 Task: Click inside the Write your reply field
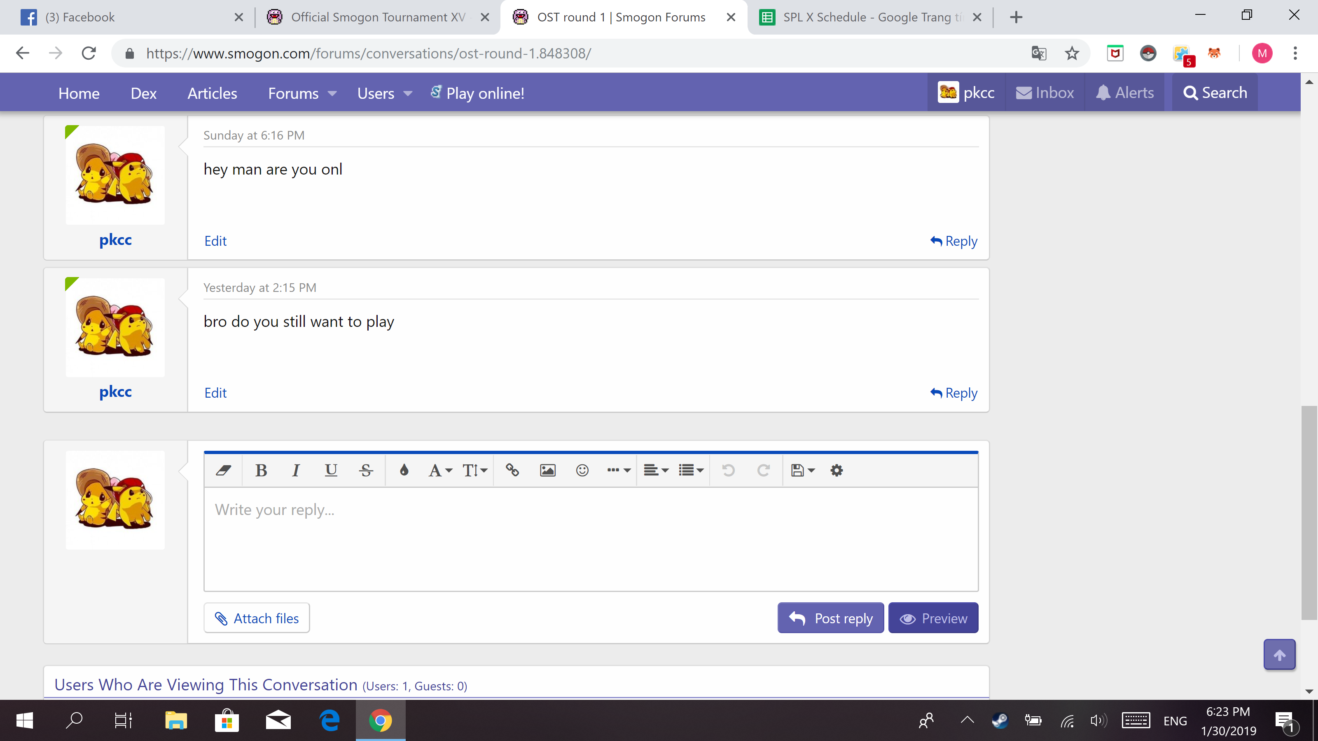[x=591, y=539]
